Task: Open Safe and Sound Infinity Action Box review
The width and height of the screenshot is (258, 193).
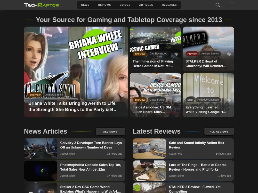Action: click(x=196, y=145)
